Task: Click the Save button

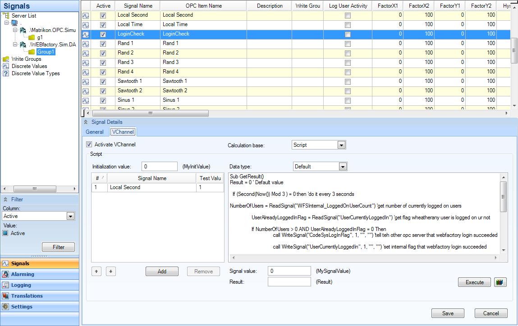Action: 448,313
